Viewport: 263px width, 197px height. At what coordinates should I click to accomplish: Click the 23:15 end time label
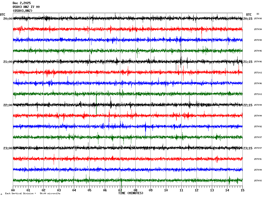[x=248, y=148]
